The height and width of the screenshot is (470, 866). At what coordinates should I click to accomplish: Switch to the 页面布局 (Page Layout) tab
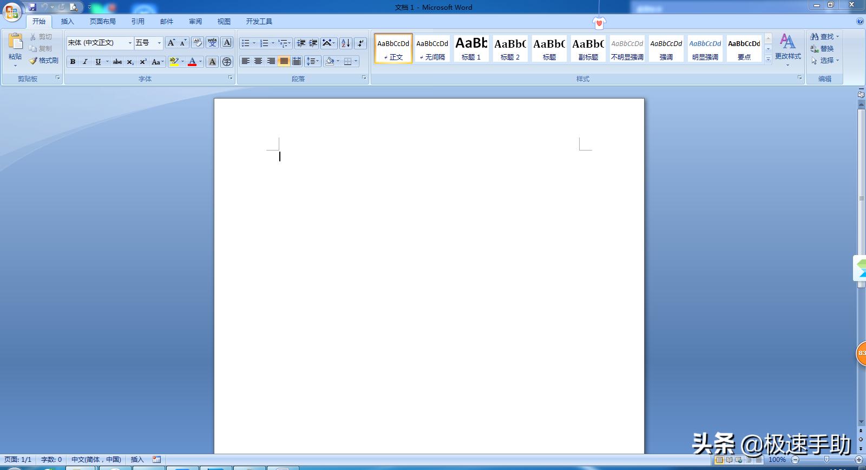(103, 22)
